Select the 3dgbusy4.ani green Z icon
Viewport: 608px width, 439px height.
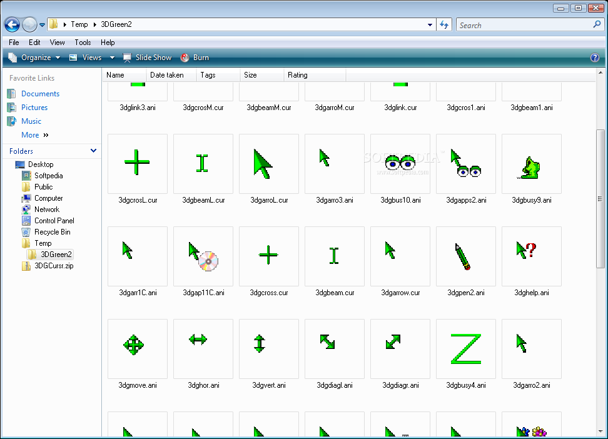tap(465, 349)
